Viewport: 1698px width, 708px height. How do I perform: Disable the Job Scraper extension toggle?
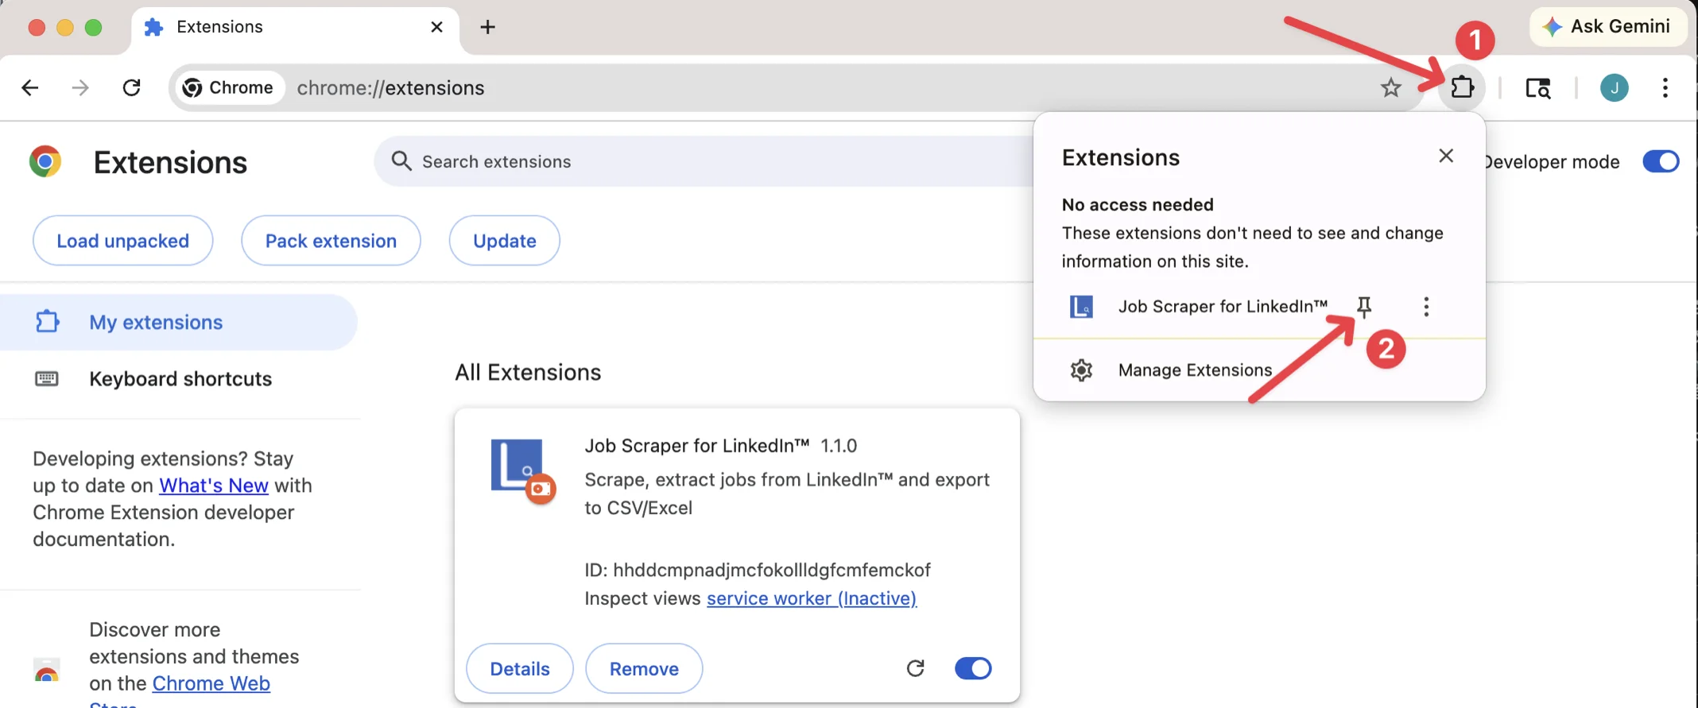coord(973,668)
